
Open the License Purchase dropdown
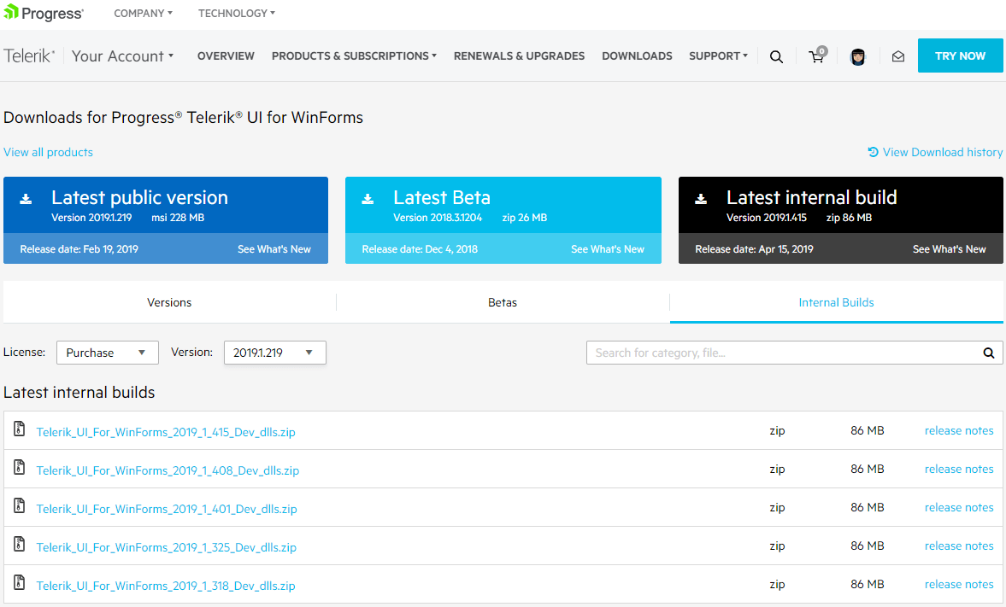point(107,353)
